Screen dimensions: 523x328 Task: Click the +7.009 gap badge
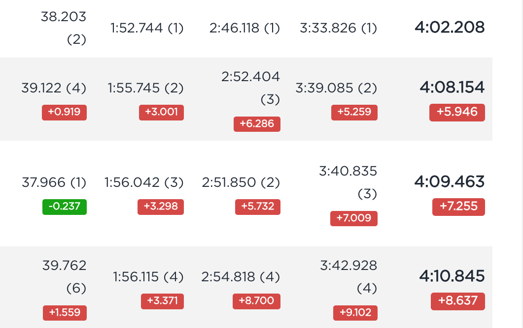(354, 218)
